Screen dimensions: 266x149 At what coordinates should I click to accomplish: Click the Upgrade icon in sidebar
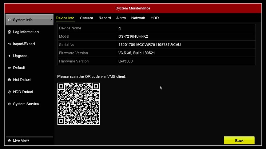pyautogui.click(x=9, y=56)
